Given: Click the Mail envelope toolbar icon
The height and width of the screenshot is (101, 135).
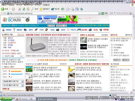Looking at the screenshot, I should tap(67, 9).
